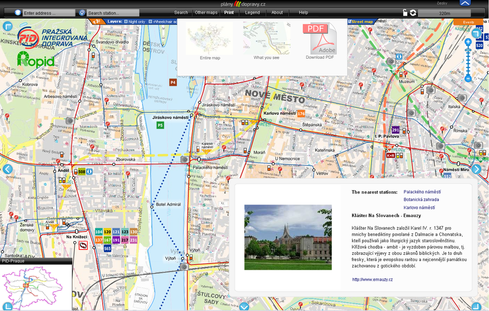The height and width of the screenshot is (311, 489).
Task: Open the Legend menu
Action: point(252,13)
